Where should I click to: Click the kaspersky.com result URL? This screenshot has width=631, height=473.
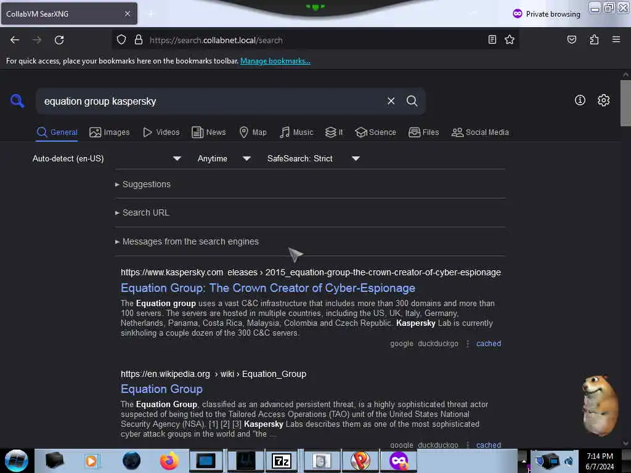coord(311,272)
